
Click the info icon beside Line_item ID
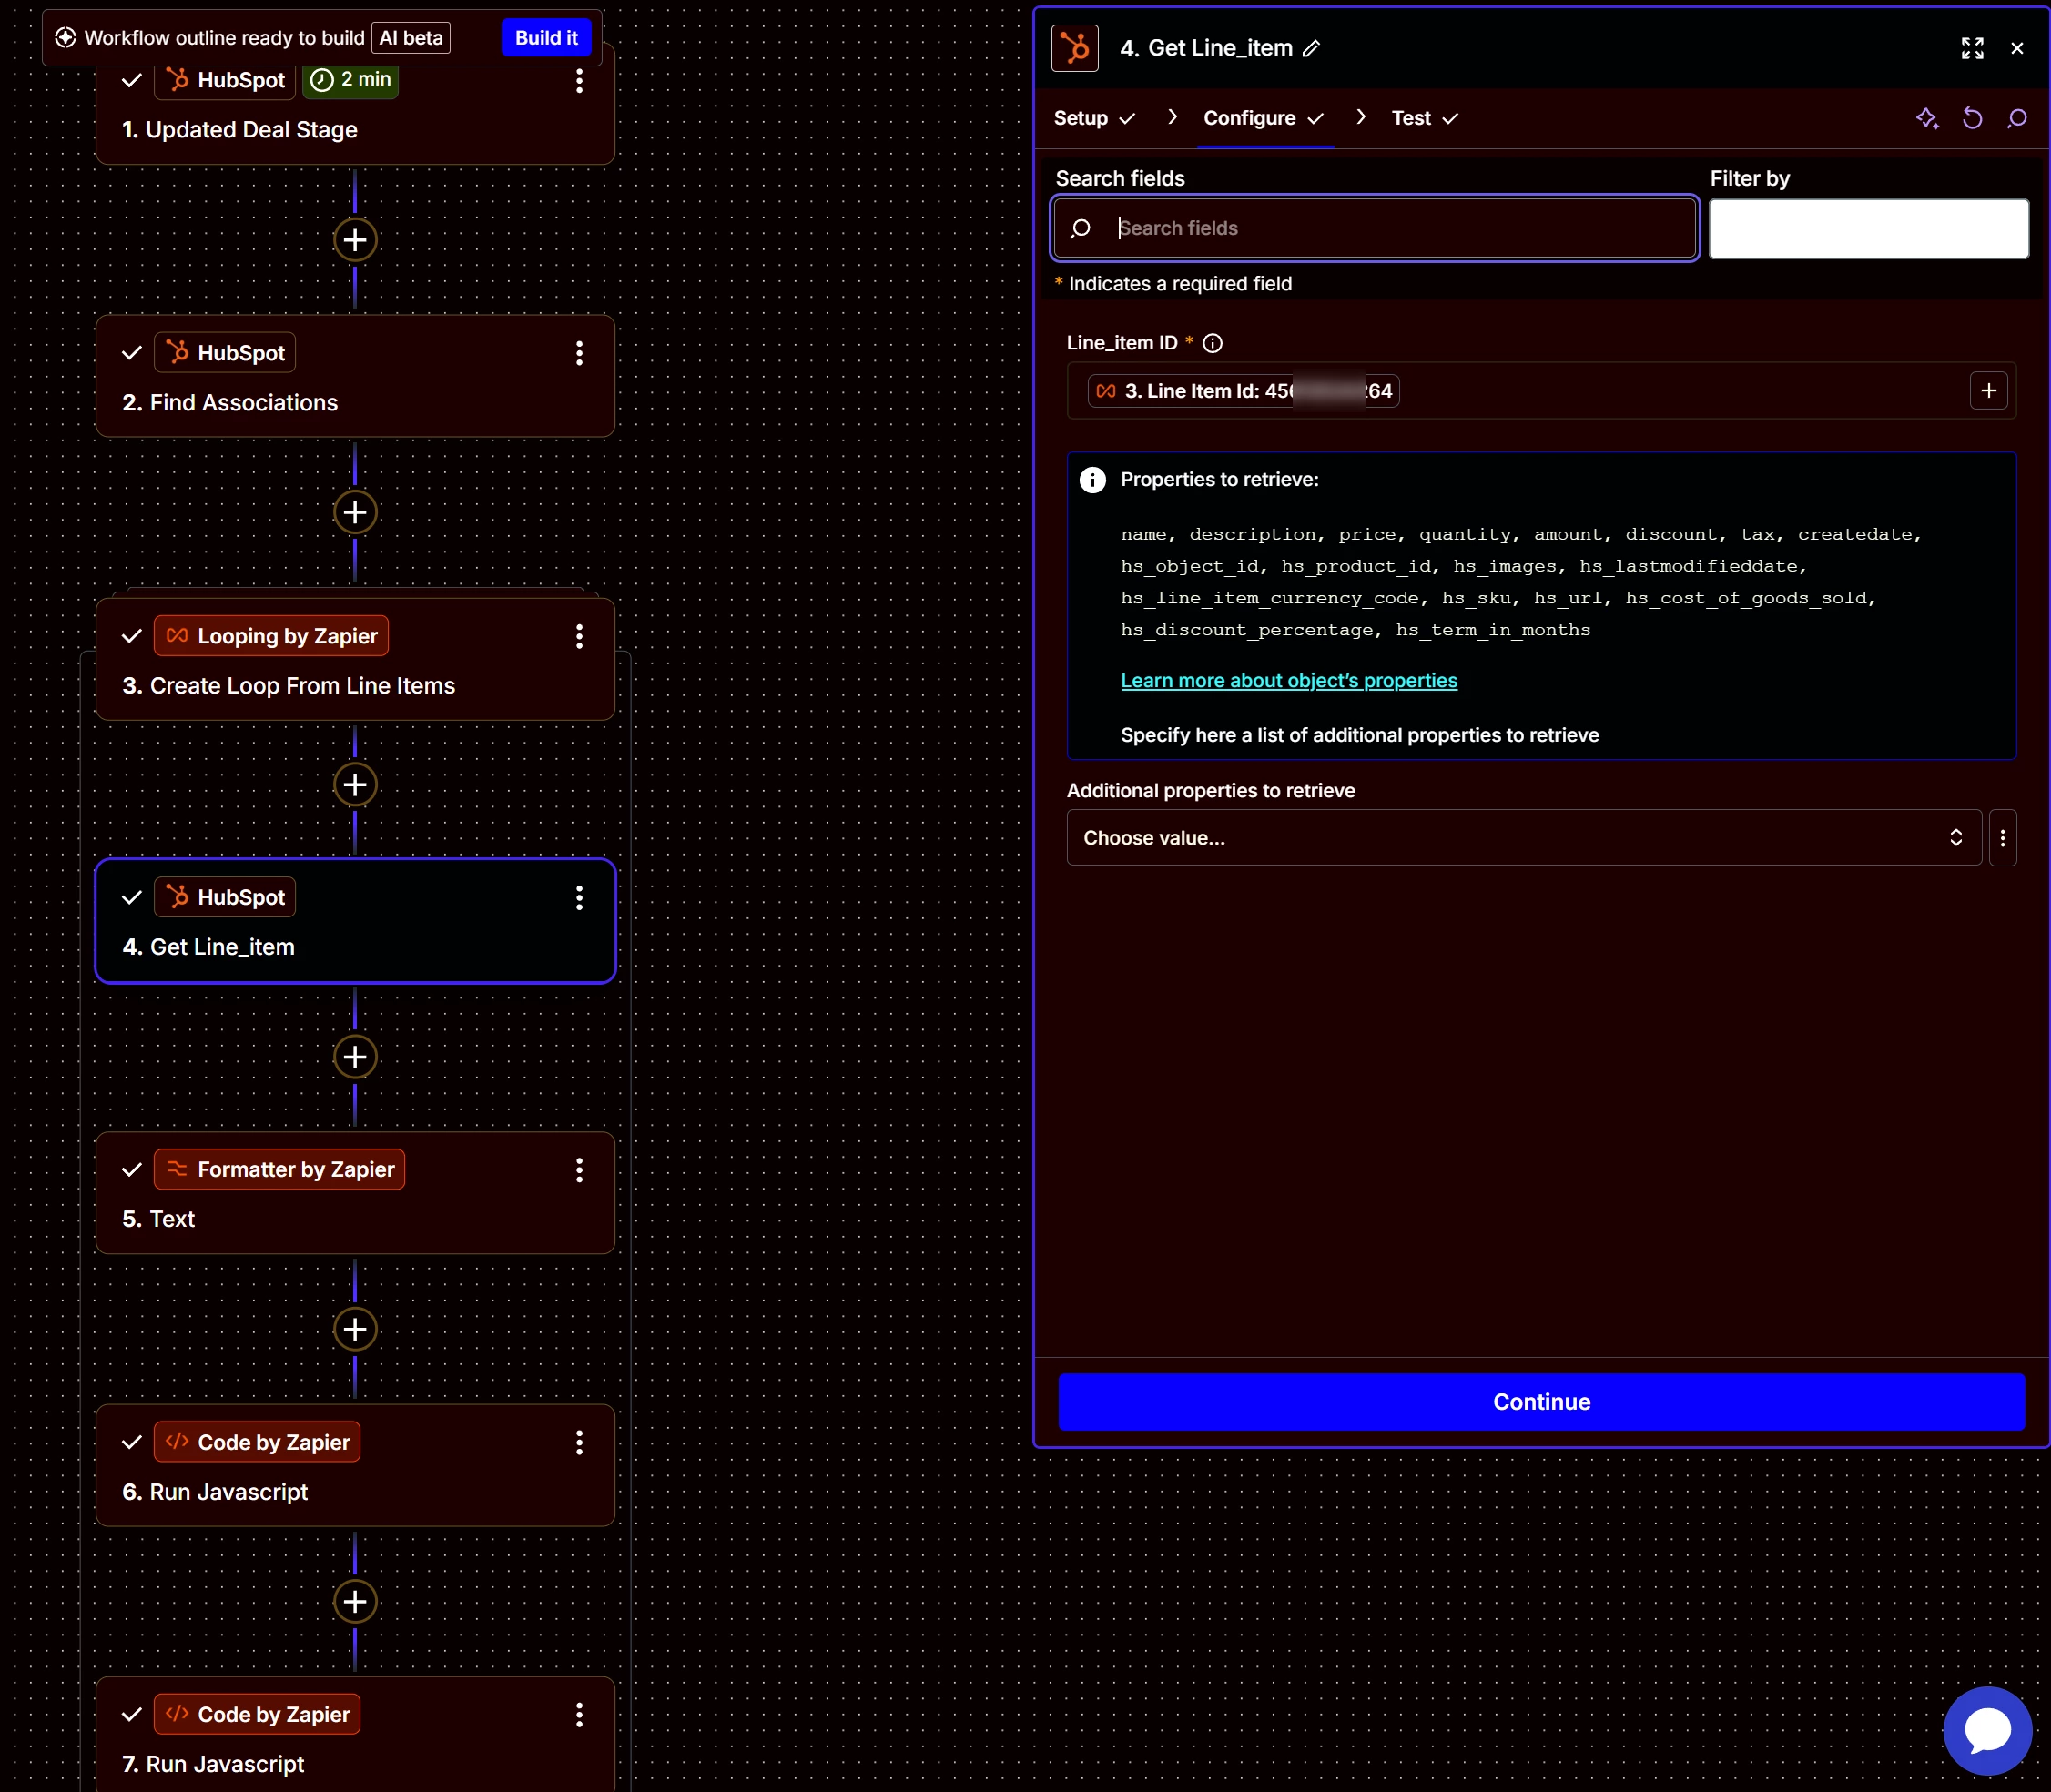click(x=1212, y=344)
